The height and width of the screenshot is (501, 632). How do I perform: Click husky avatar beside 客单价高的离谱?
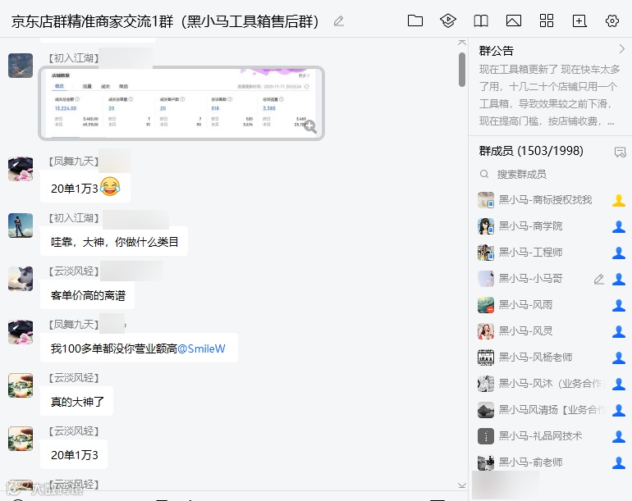click(x=21, y=278)
